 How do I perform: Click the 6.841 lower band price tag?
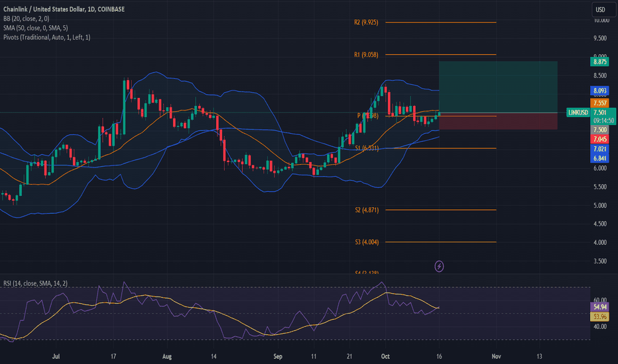(600, 158)
